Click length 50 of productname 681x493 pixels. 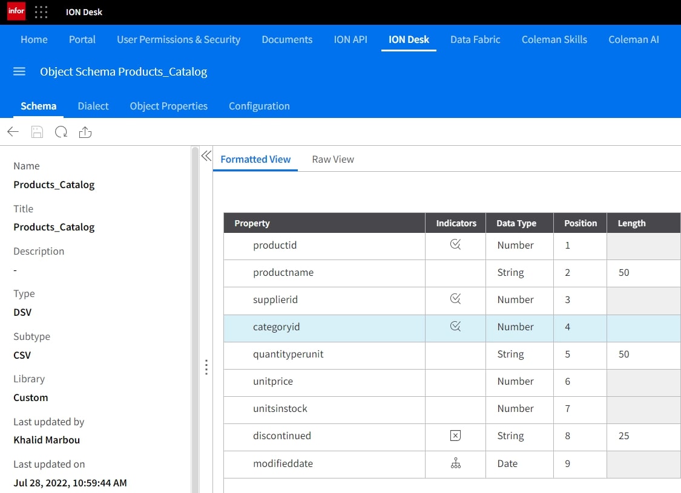coord(623,273)
